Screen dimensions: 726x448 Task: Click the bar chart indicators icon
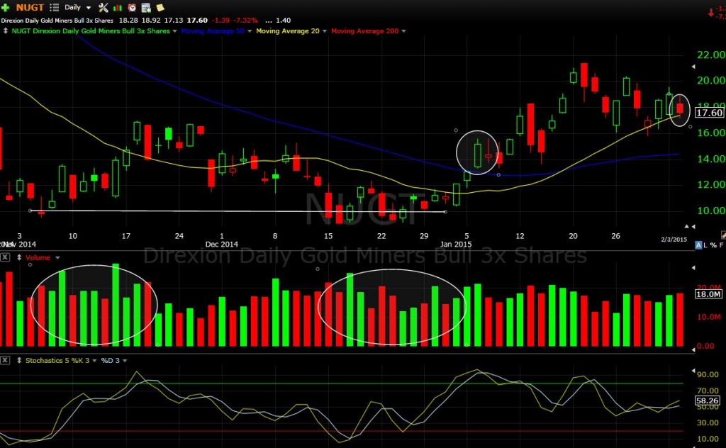(118, 7)
